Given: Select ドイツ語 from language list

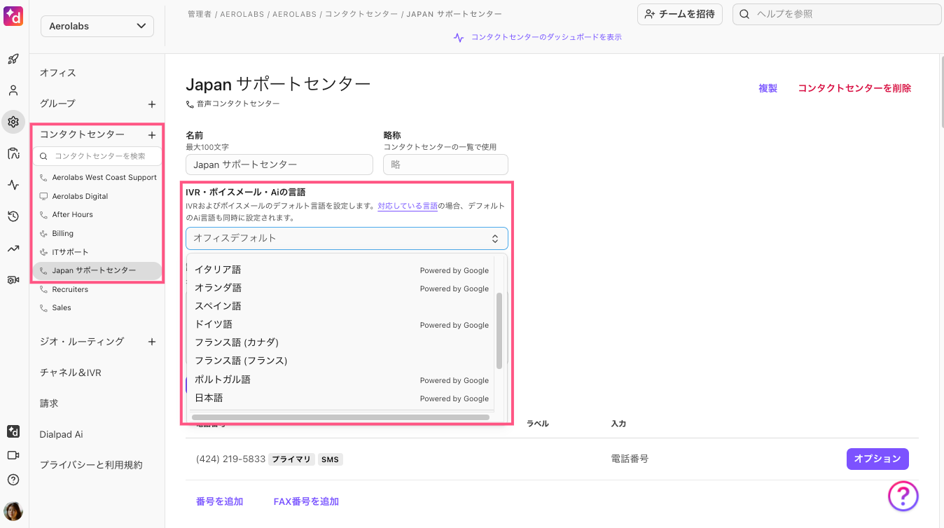Looking at the screenshot, I should pyautogui.click(x=341, y=324).
